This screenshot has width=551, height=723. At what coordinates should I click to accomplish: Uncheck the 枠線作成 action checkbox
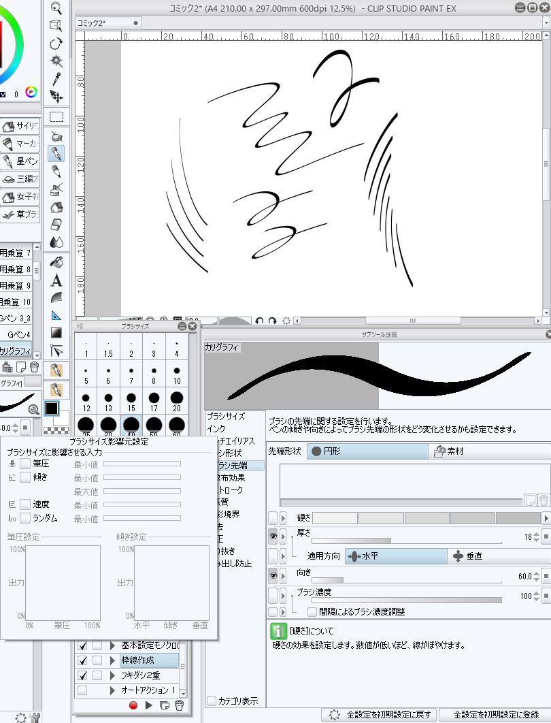pos(82,660)
